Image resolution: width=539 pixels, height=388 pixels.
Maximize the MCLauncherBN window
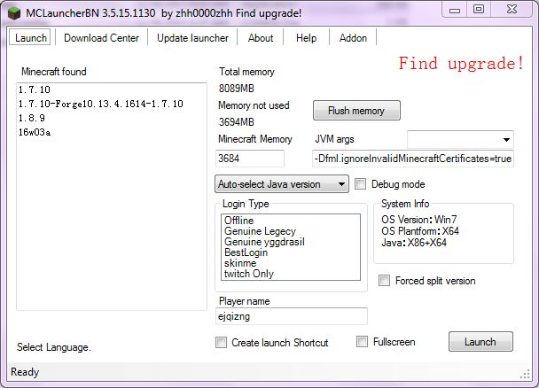tap(479, 9)
